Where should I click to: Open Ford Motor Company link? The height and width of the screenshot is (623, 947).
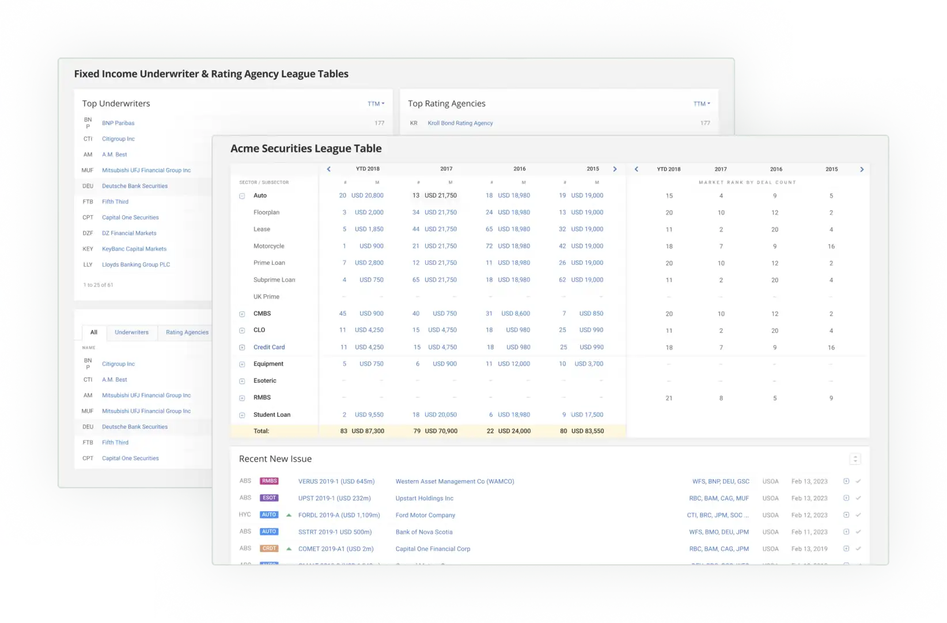[x=425, y=515]
